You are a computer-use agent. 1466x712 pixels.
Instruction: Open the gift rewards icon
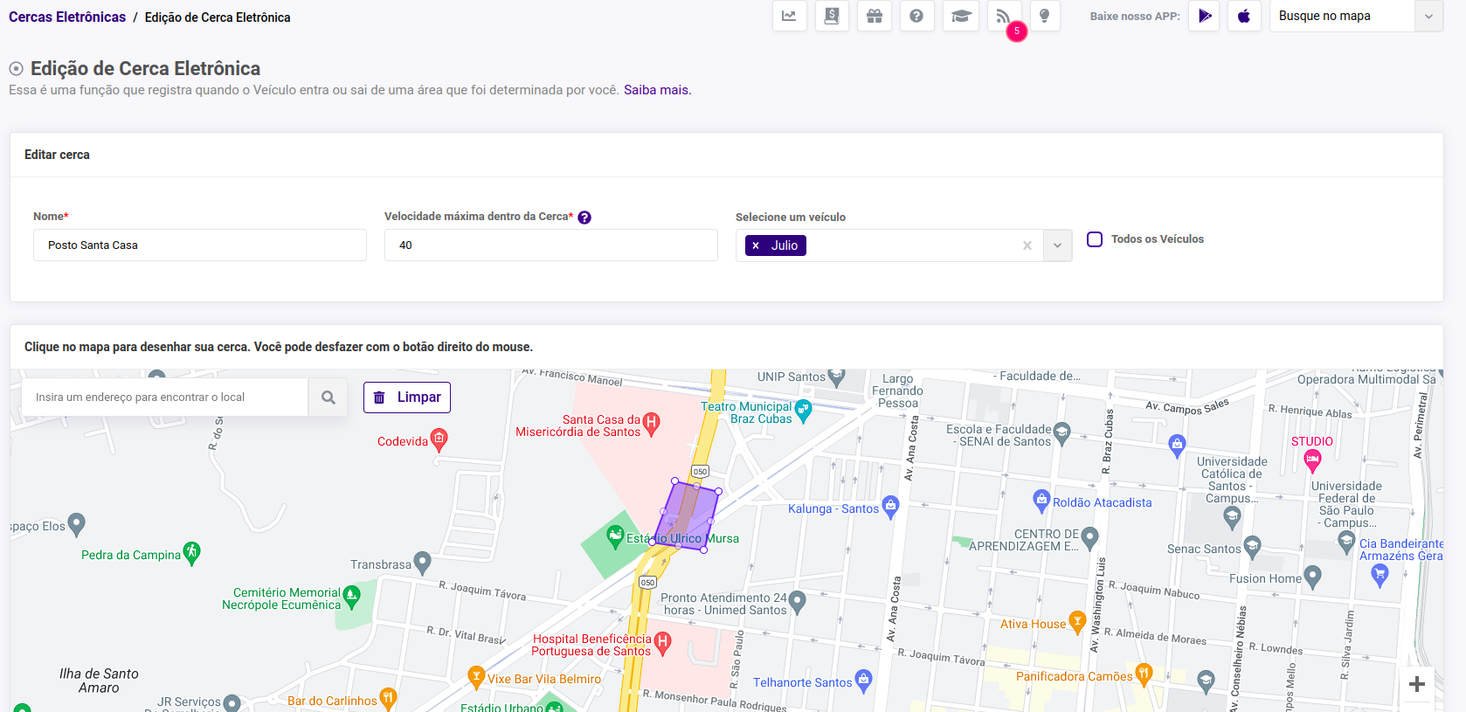[874, 17]
